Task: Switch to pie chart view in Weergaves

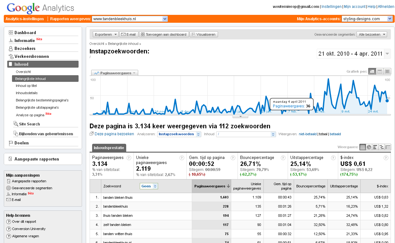Action: pos(369,147)
